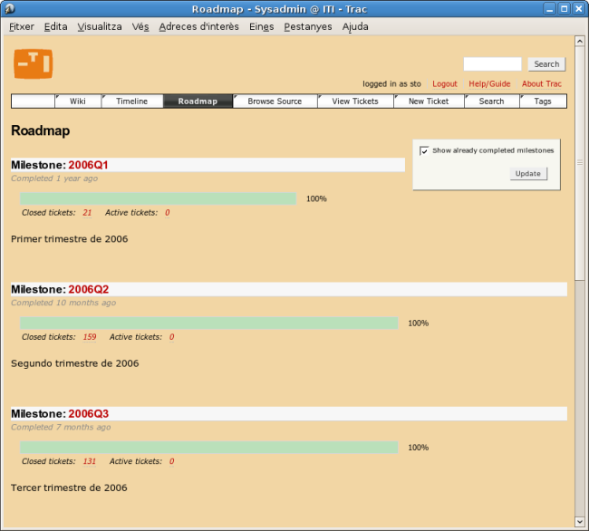
Task: Click the scrollbar up arrow
Action: [x=580, y=41]
